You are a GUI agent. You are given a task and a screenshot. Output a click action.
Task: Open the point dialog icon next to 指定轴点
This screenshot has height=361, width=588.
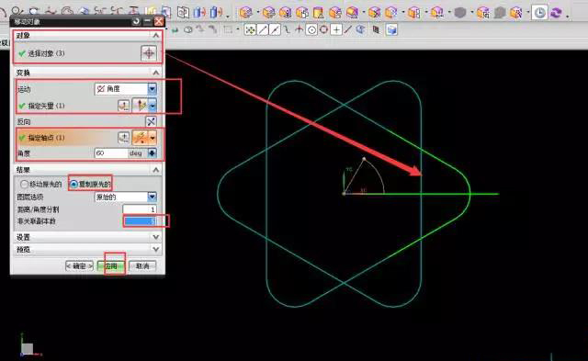124,138
